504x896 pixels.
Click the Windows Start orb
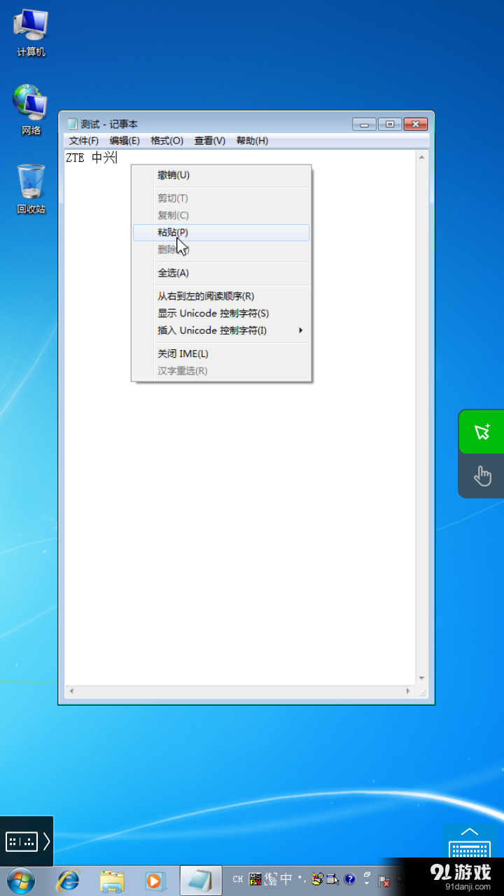click(20, 881)
